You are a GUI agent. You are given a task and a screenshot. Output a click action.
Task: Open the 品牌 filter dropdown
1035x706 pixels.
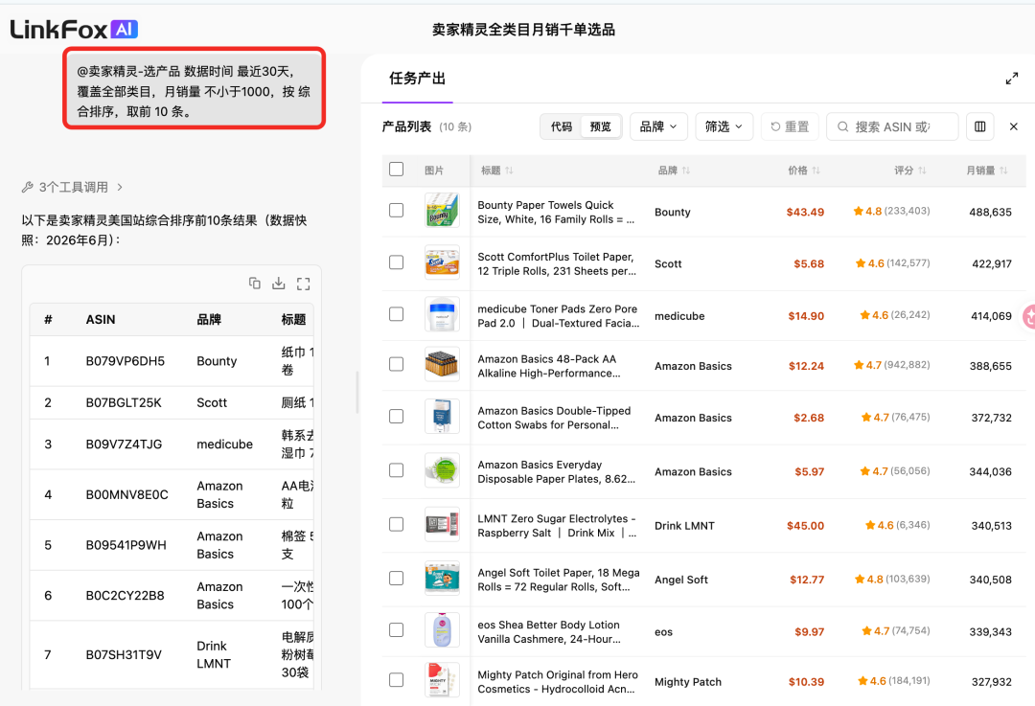pos(658,126)
